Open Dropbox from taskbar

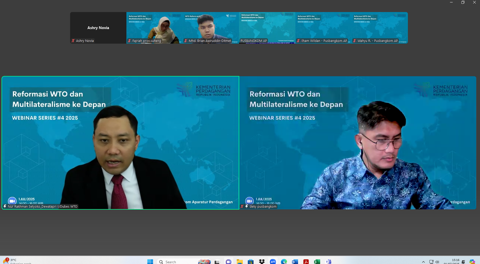click(x=262, y=261)
